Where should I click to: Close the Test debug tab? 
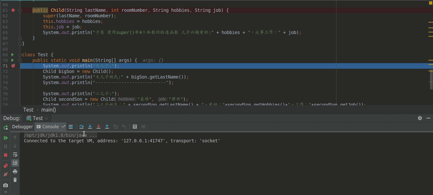point(46,118)
